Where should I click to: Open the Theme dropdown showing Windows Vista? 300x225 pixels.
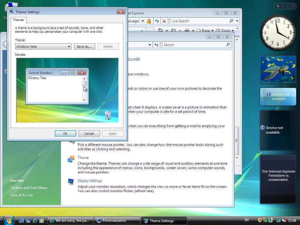point(43,47)
